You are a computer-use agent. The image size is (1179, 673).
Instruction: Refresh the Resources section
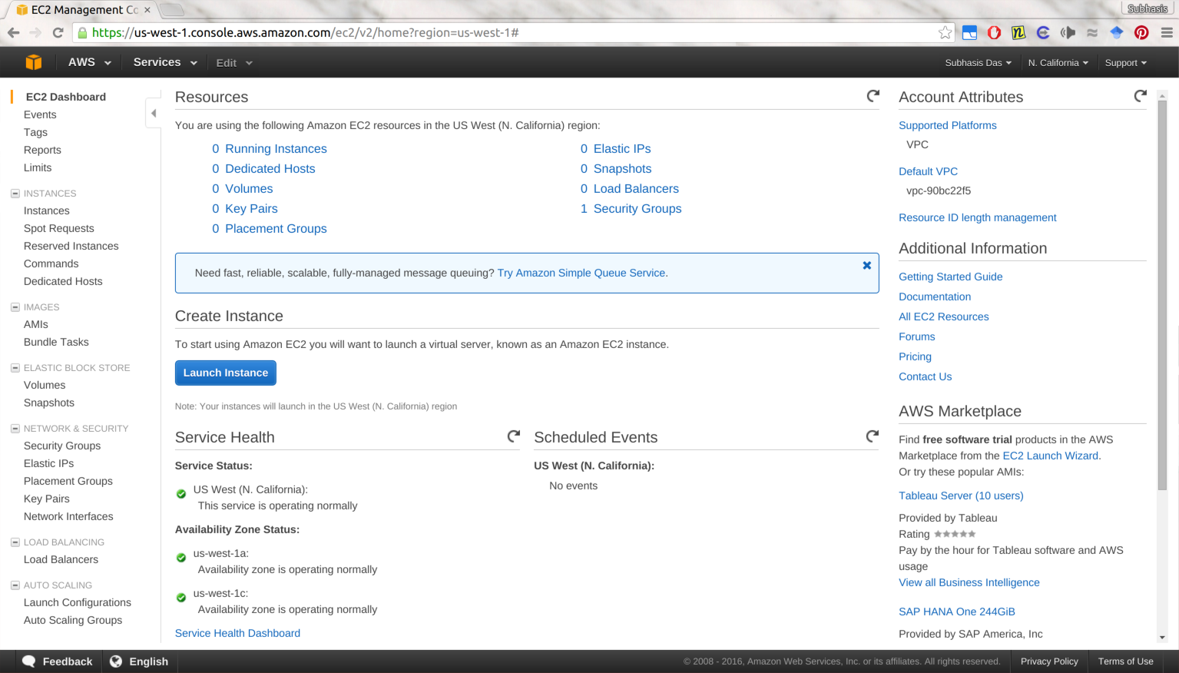tap(873, 96)
